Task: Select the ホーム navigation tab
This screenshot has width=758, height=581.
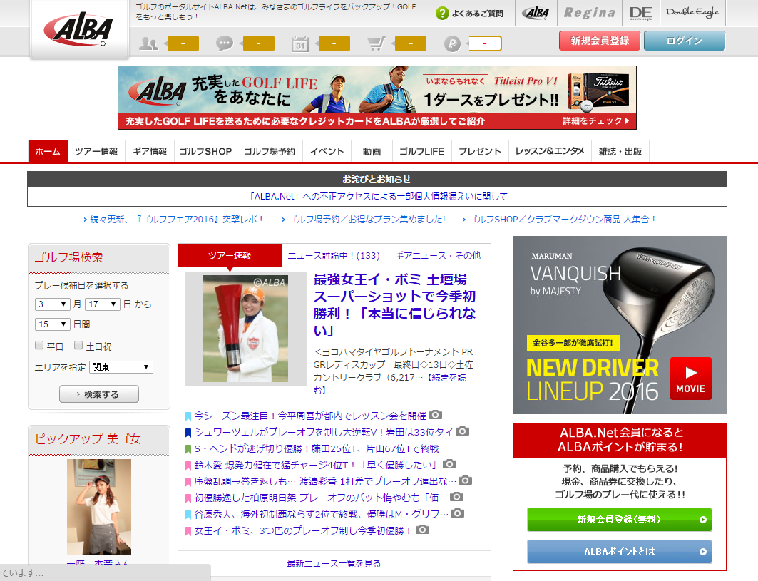Action: [48, 151]
